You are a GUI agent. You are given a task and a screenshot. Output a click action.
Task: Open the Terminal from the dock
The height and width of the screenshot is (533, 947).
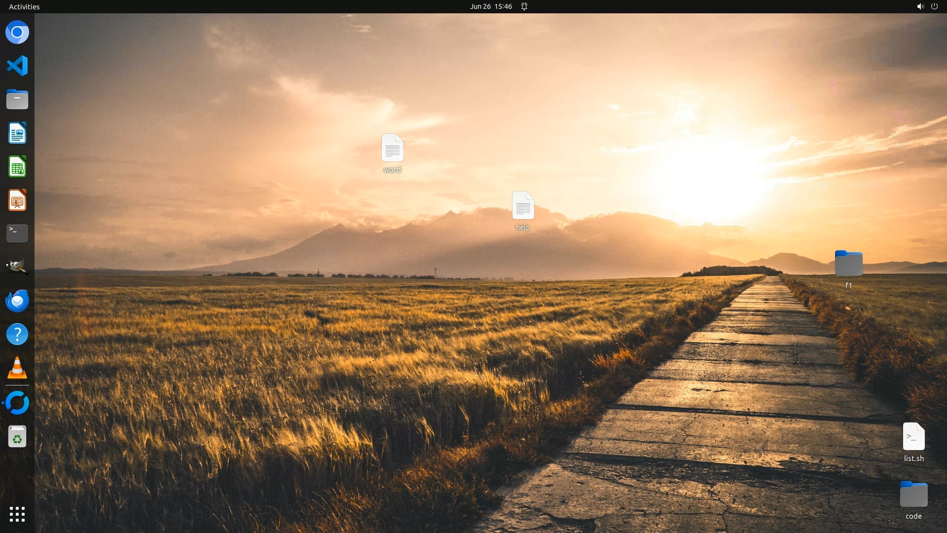17,233
